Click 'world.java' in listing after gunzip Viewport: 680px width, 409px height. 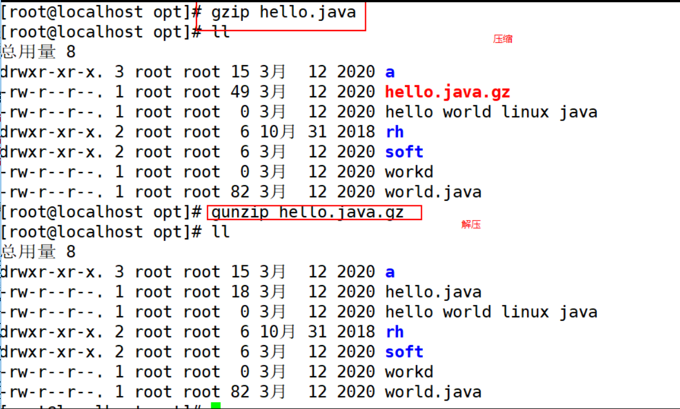tap(433, 391)
